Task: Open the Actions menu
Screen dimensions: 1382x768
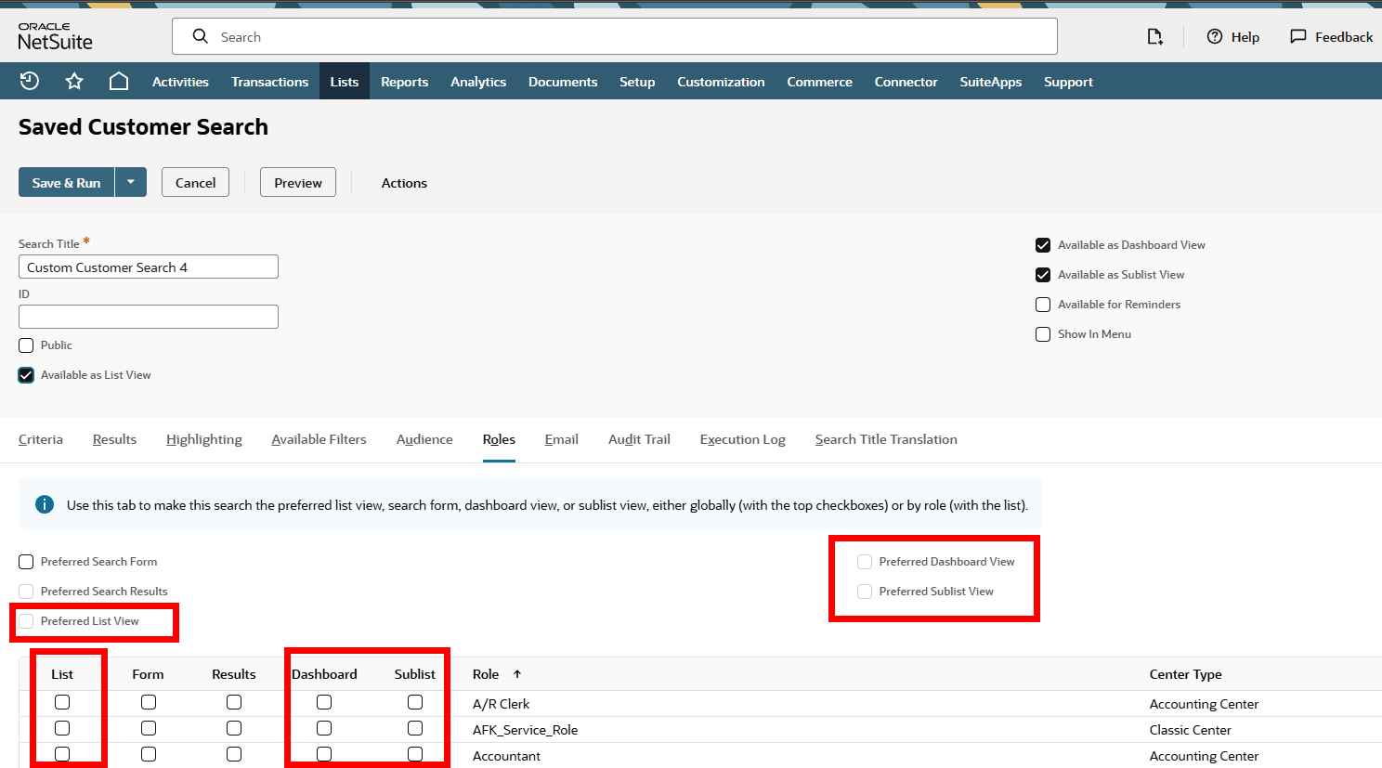Action: click(403, 182)
